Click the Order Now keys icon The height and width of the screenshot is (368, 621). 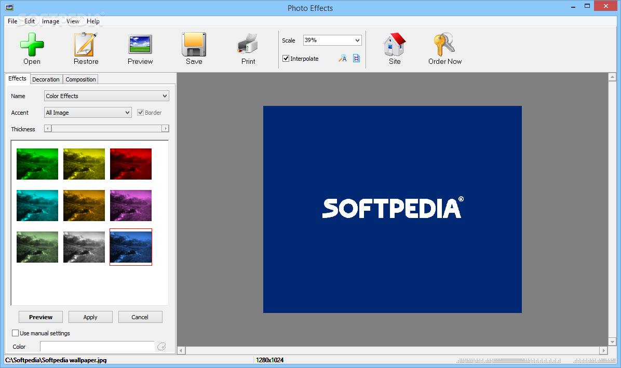tap(444, 44)
